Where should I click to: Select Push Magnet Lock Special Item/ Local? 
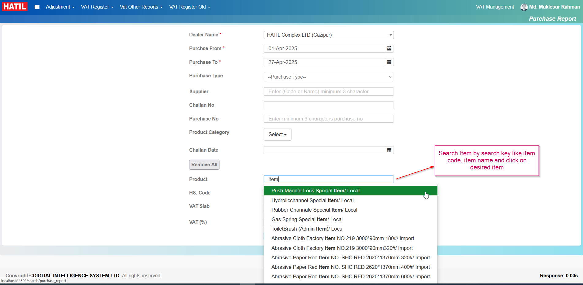click(350, 191)
